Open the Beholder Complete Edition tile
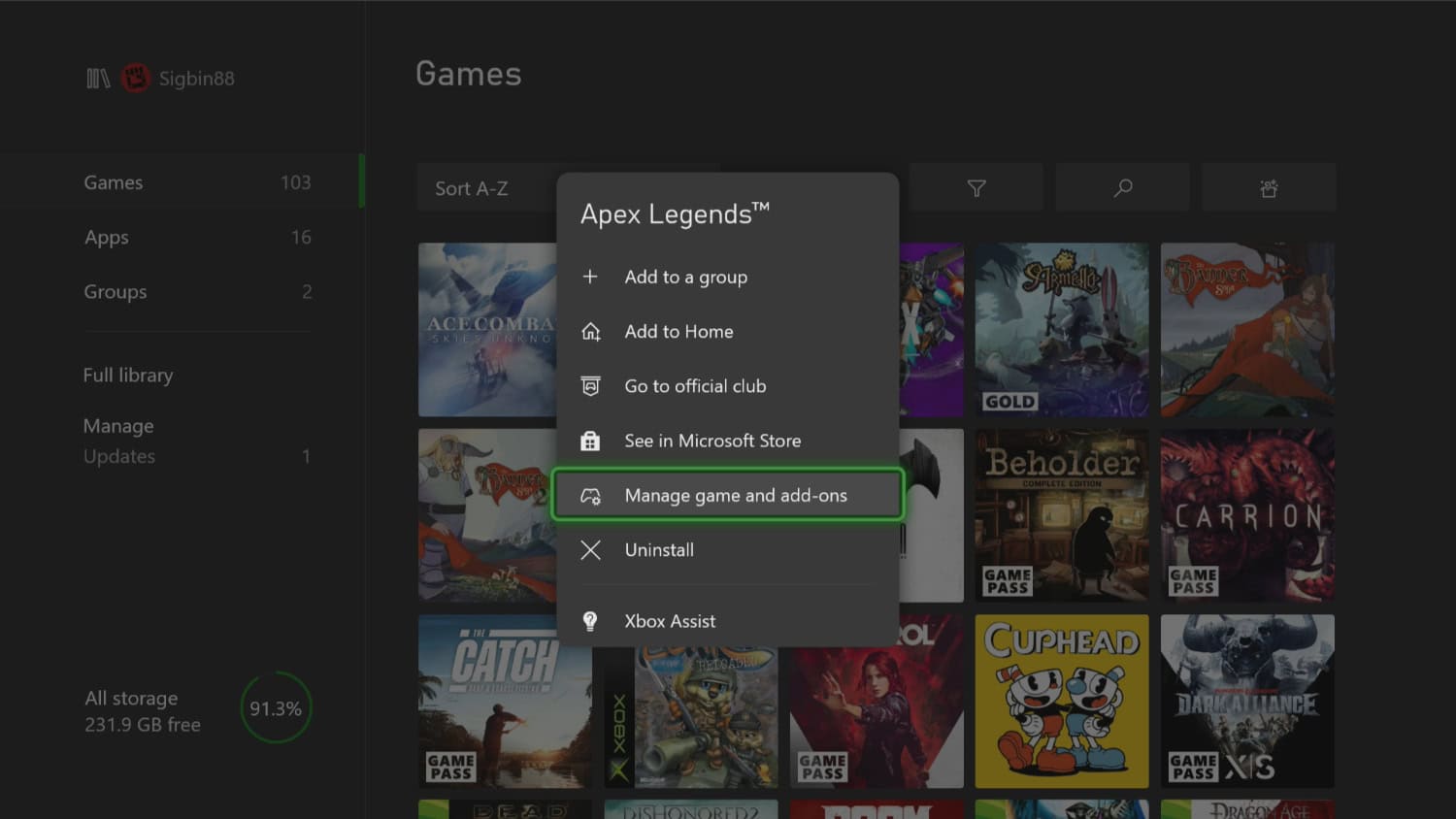Viewport: 1456px width, 819px height. (x=1062, y=515)
